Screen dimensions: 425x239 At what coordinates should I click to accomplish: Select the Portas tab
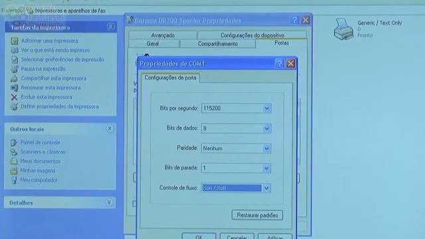click(282, 43)
